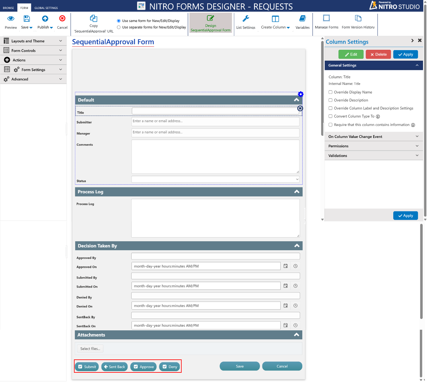Check Require that this column contains information

tap(330, 125)
